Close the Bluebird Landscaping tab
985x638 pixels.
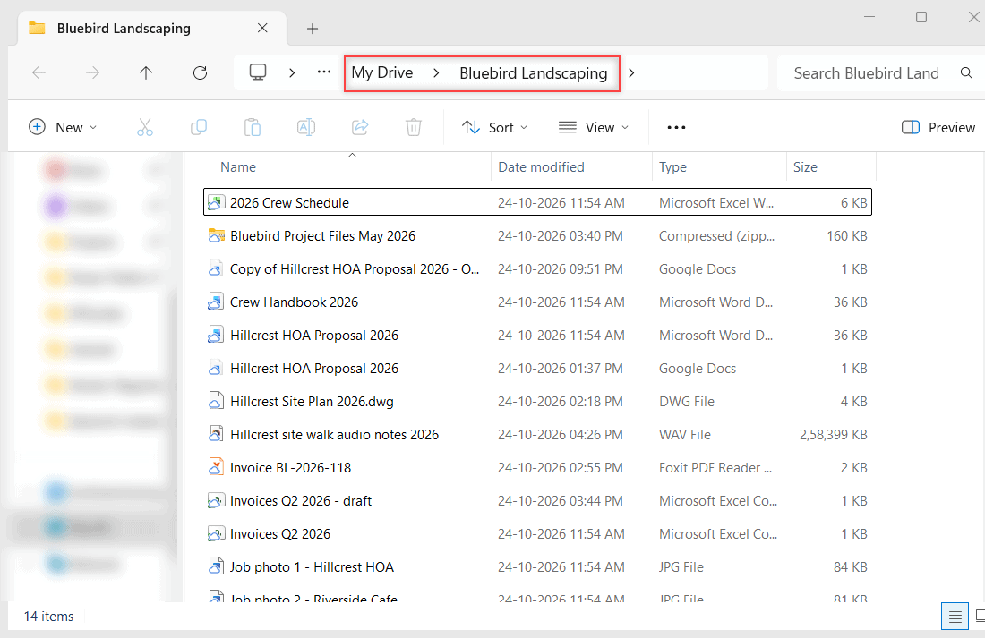262,29
